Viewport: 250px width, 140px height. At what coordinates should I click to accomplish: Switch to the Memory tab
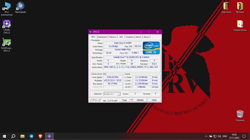(x=113, y=37)
